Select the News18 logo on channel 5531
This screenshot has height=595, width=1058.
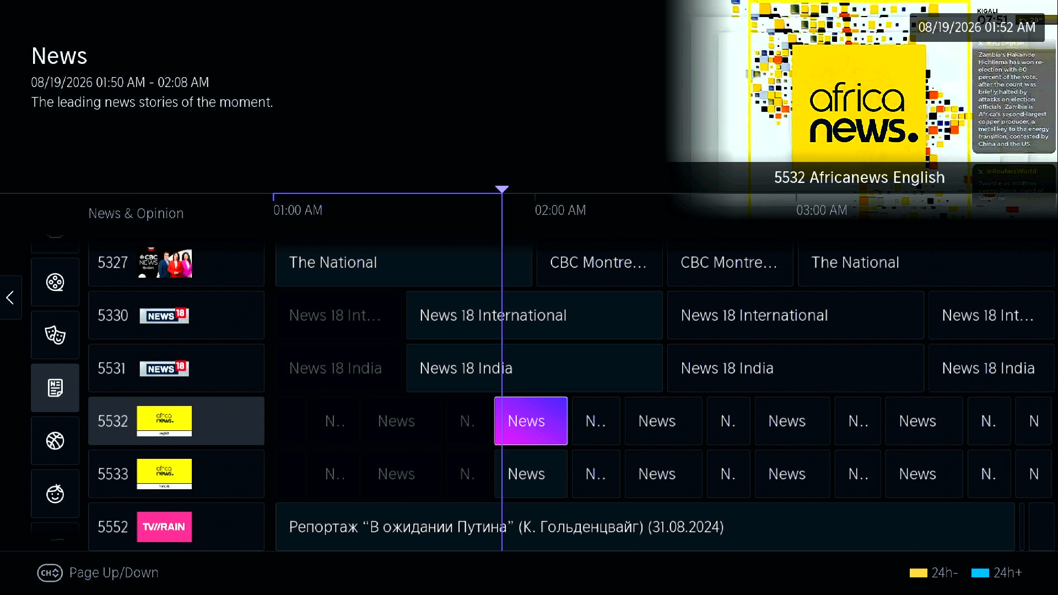coord(164,368)
